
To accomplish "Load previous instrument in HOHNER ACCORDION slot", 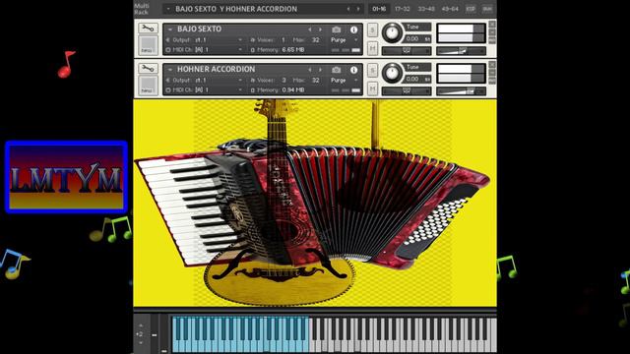I will coord(310,70).
